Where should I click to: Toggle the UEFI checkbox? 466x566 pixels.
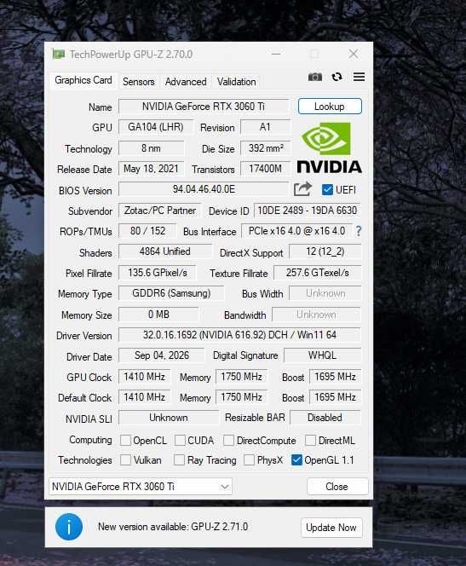[x=327, y=189]
